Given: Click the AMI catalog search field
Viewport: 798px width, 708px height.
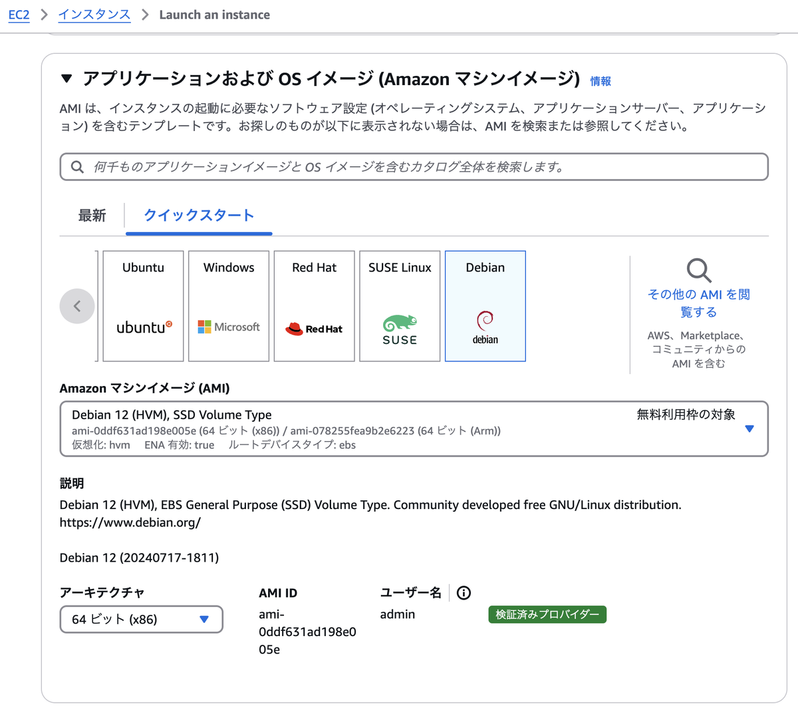Looking at the screenshot, I should [x=414, y=167].
